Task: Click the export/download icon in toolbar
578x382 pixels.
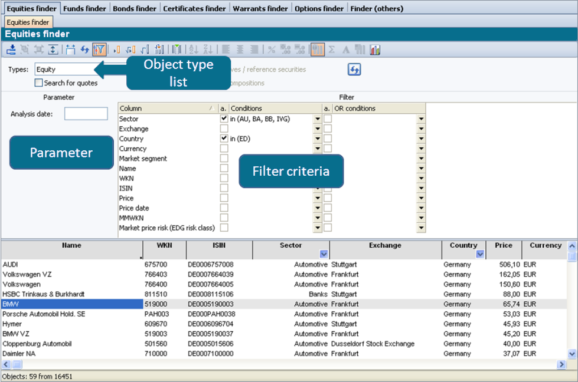Action: point(11,50)
